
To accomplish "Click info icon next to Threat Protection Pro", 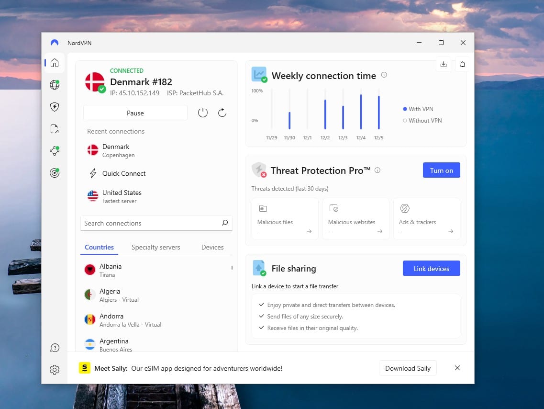I will pos(377,170).
